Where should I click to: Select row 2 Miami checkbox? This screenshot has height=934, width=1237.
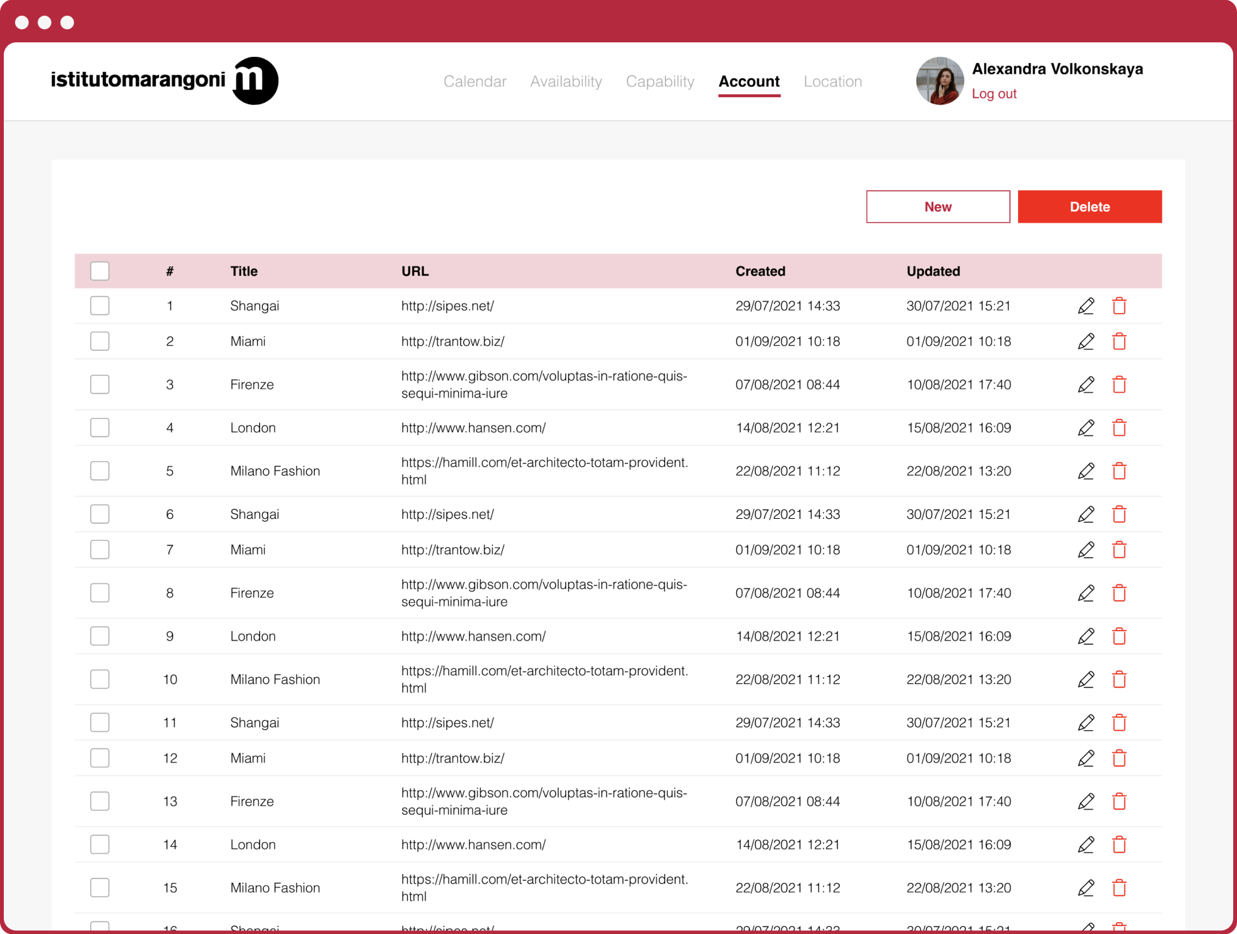point(100,341)
